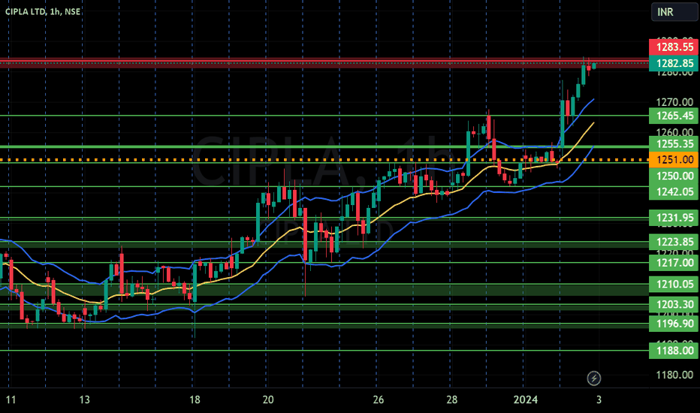Click date label 20 on time axis
This screenshot has width=700, height=413.
(268, 399)
